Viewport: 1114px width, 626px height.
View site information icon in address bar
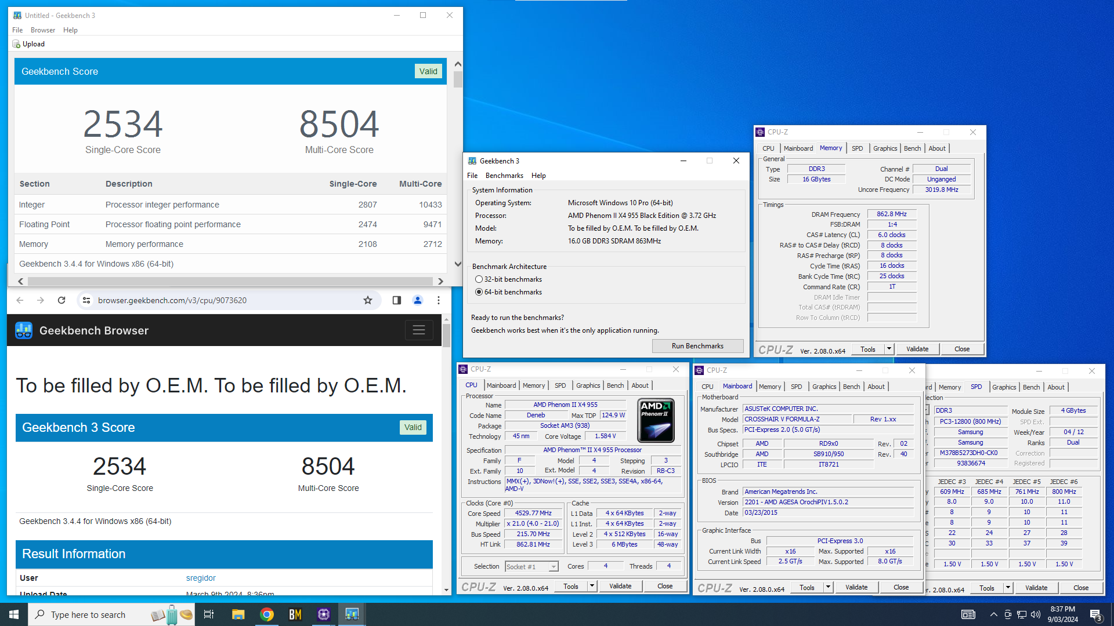tap(86, 300)
